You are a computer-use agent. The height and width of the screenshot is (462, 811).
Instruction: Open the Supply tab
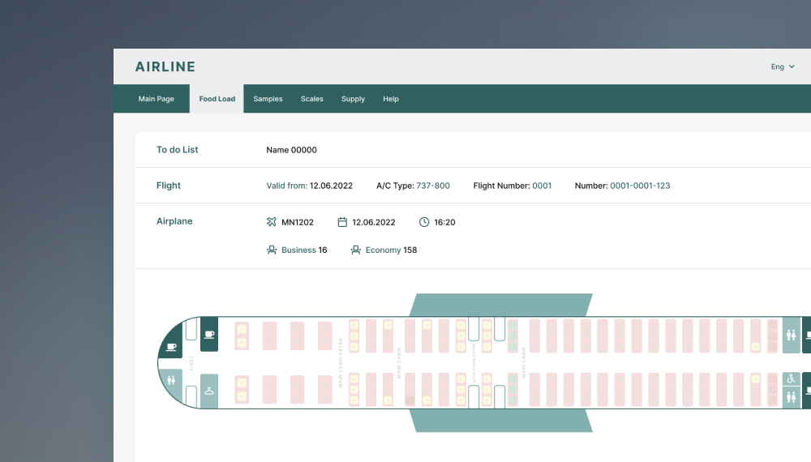(354, 99)
